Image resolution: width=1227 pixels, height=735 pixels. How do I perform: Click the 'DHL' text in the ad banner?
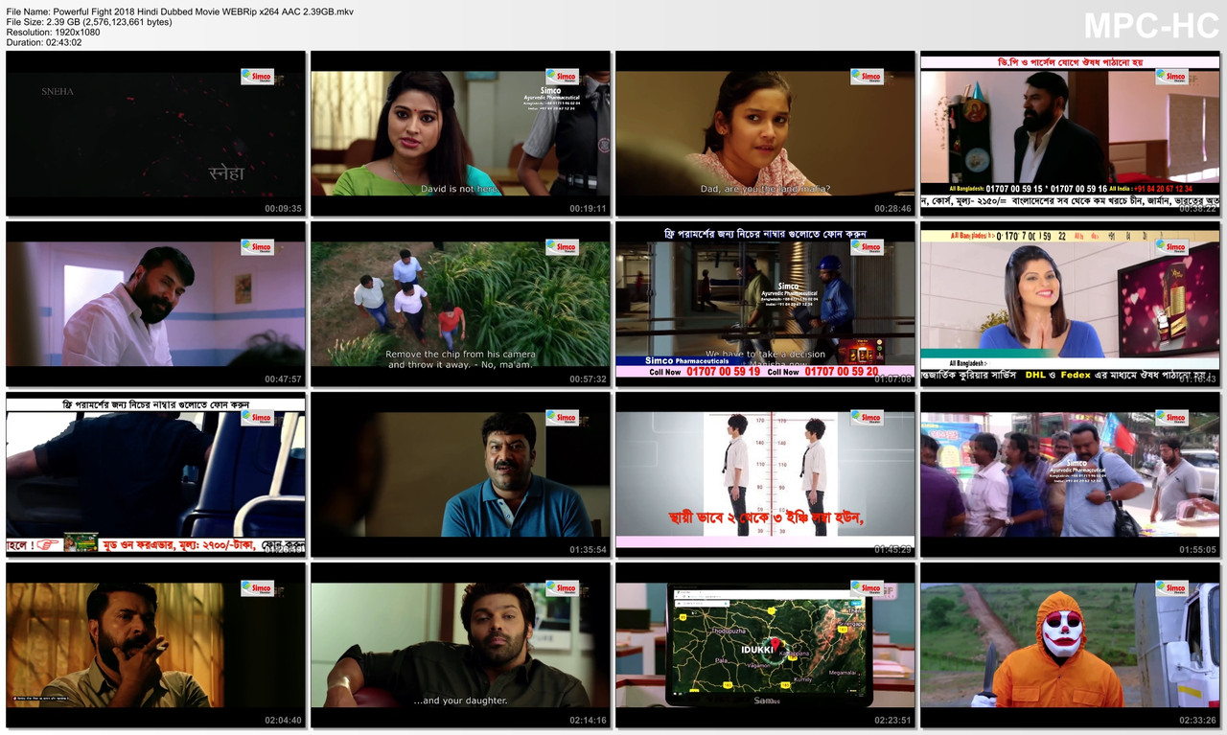[1035, 375]
